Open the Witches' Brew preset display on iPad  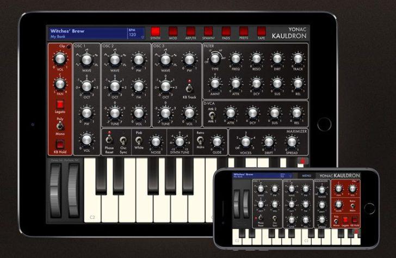[x=88, y=33]
